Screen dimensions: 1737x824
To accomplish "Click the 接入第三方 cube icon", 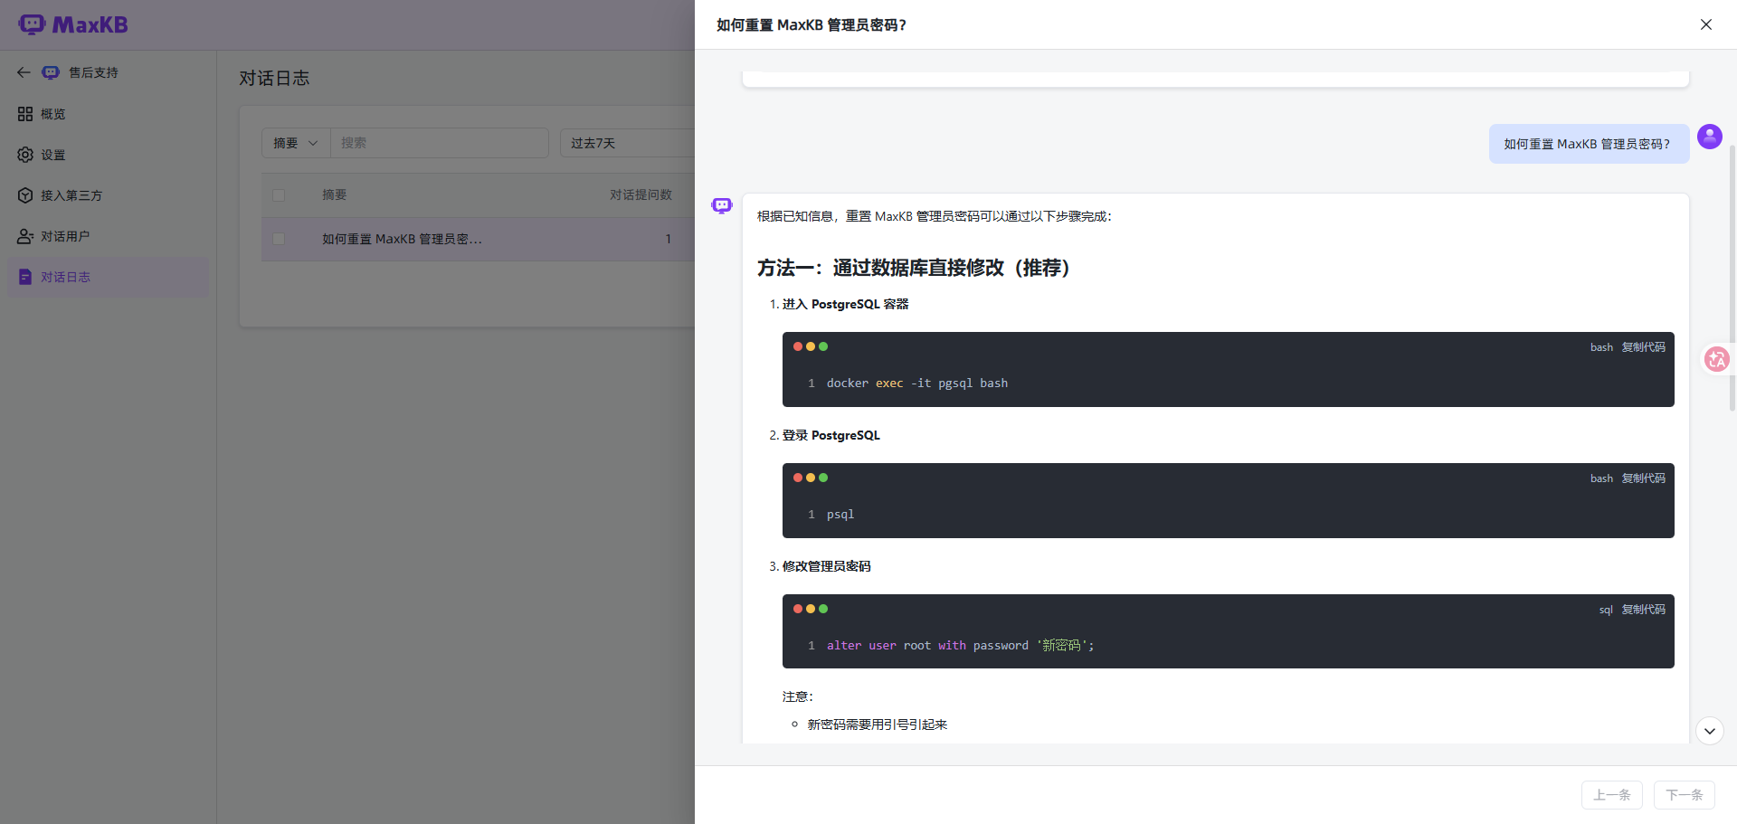I will 25,195.
